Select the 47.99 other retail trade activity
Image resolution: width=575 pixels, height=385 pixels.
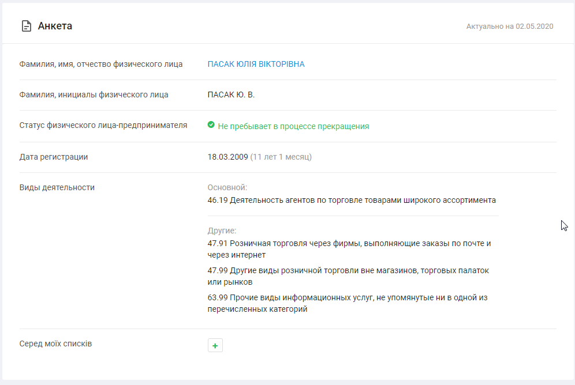pyautogui.click(x=348, y=276)
